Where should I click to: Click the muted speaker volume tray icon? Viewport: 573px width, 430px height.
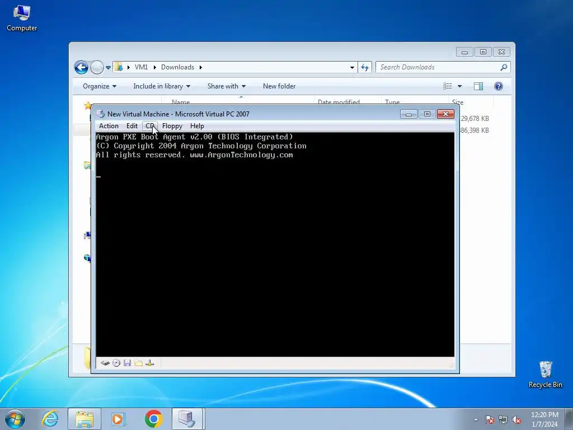tap(516, 419)
